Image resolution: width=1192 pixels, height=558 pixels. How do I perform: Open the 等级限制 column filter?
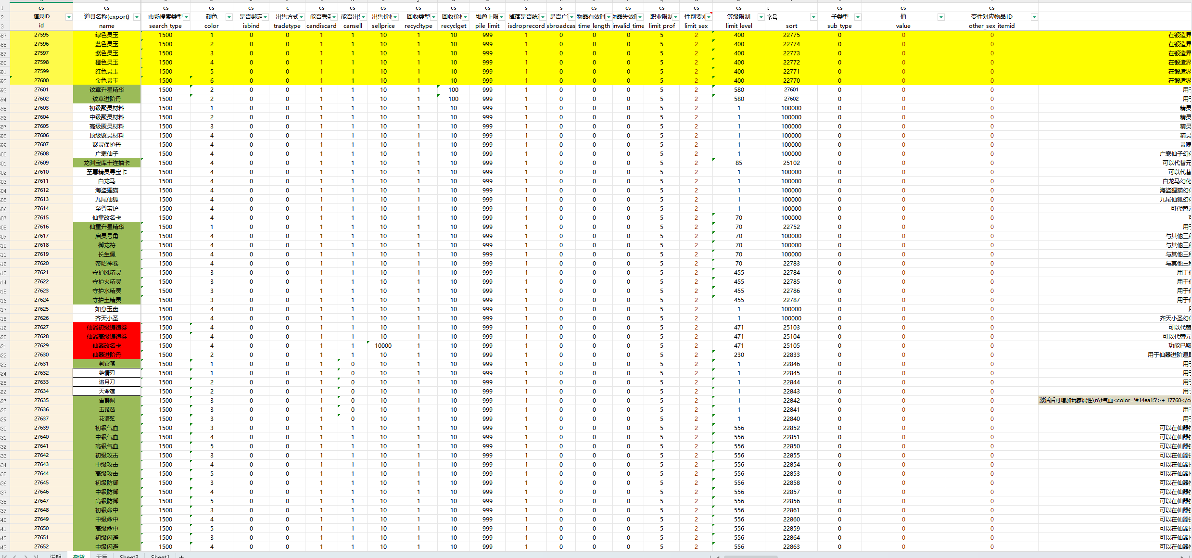tap(761, 17)
